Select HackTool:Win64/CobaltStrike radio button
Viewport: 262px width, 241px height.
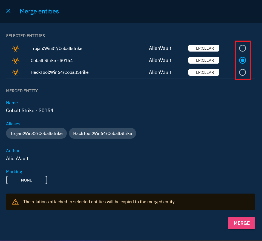[242, 72]
